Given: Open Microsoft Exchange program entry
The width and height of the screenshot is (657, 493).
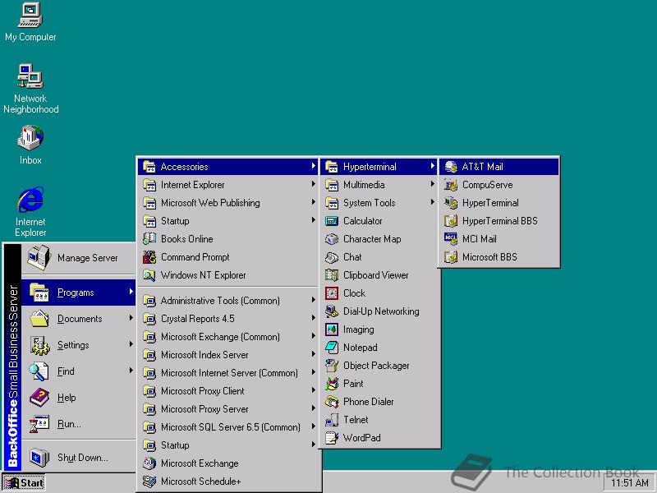Looking at the screenshot, I should click(x=228, y=463).
